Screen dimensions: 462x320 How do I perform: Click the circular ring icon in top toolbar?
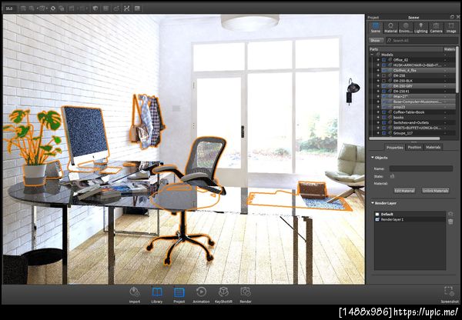[x=52, y=8]
